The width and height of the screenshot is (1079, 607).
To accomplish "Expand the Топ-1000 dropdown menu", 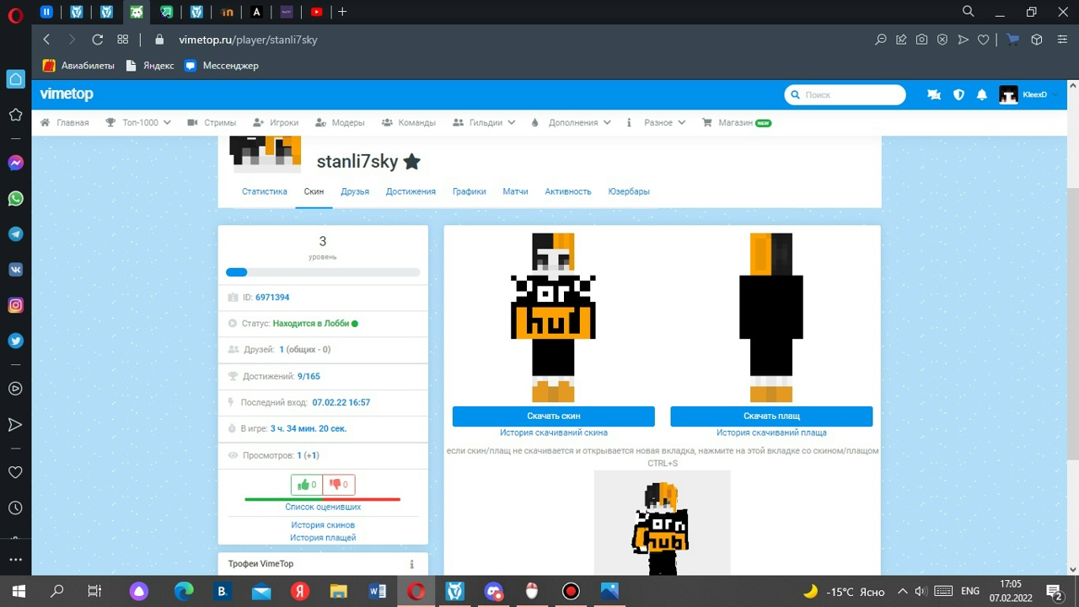I will tap(139, 122).
